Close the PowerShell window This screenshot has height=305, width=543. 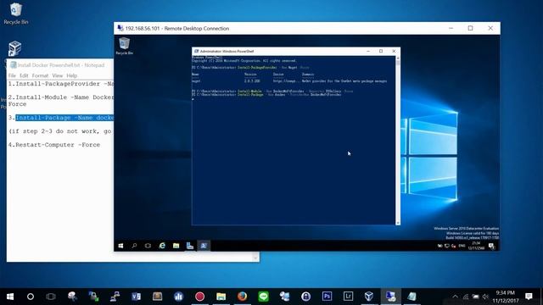click(394, 51)
